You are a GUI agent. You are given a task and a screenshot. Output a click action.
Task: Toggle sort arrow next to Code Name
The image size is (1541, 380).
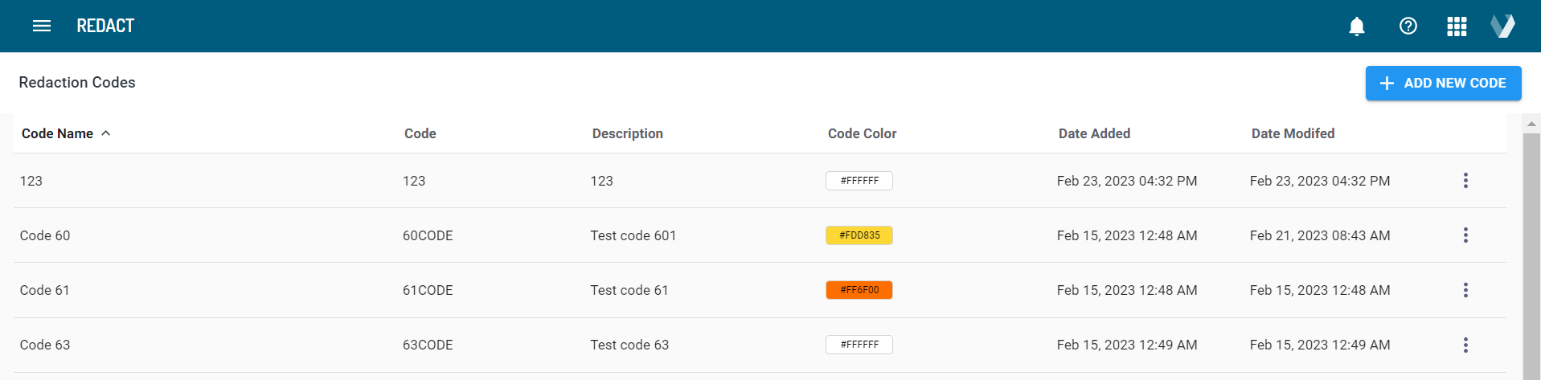coord(106,133)
